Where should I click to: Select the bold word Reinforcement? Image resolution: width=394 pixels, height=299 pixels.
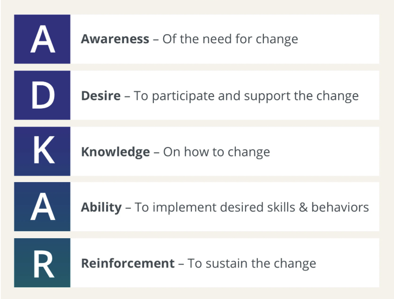pos(128,263)
